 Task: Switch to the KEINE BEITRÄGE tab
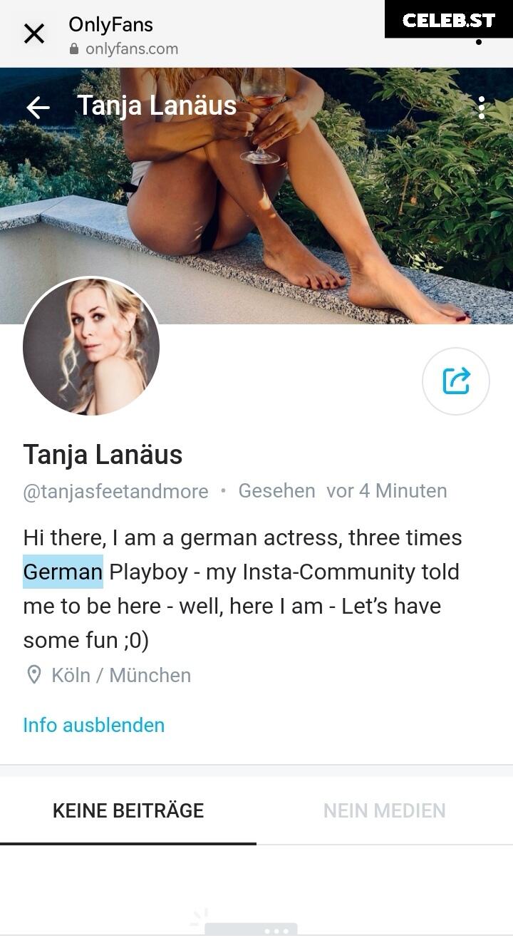click(128, 810)
